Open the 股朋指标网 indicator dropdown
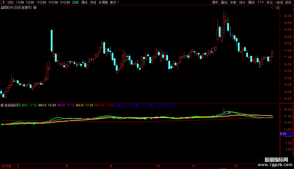The width and height of the screenshot is (294, 169). click(x=2, y=105)
